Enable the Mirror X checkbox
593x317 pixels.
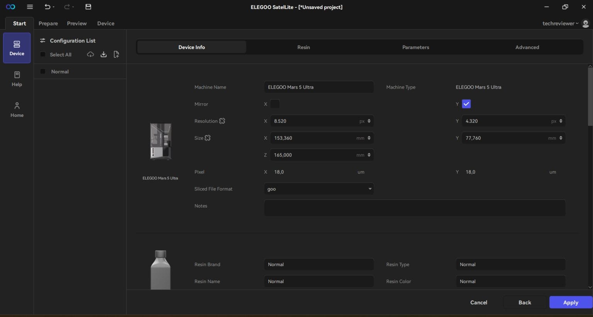tap(274, 104)
